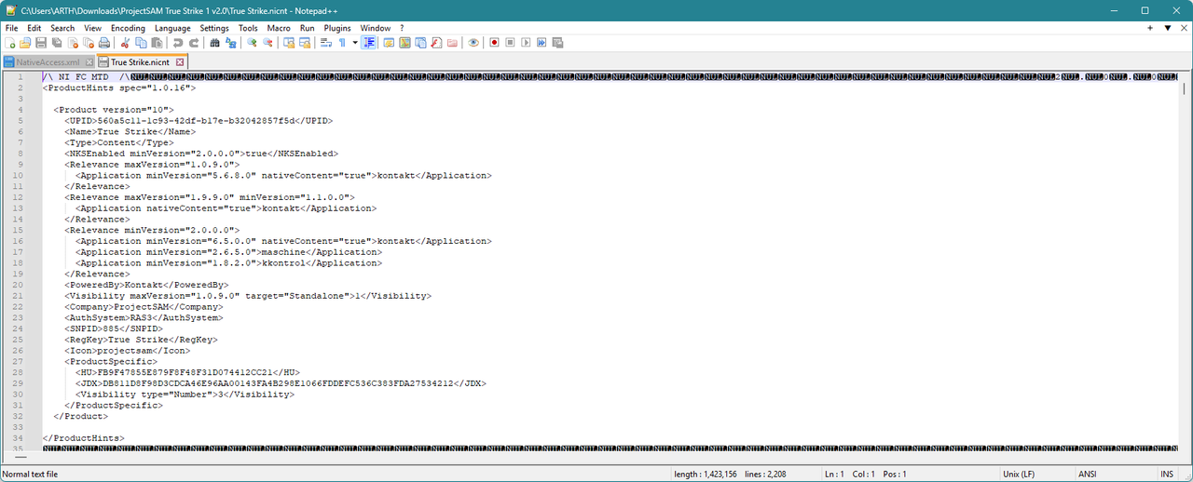Click the Undo arrow icon
Image resolution: width=1193 pixels, height=482 pixels.
pos(177,43)
